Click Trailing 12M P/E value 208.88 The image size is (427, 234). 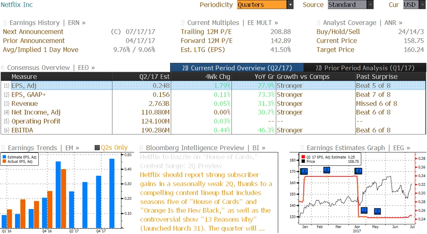pyautogui.click(x=281, y=32)
